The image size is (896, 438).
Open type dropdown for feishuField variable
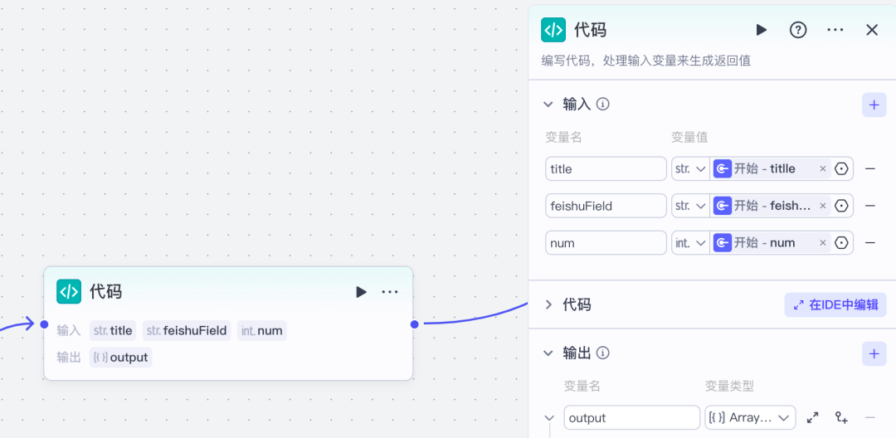pyautogui.click(x=691, y=206)
